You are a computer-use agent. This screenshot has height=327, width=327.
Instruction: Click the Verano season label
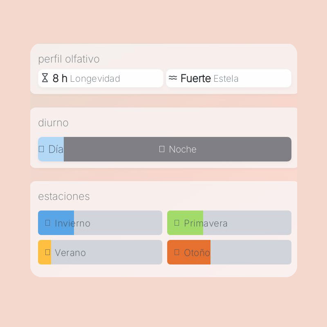pyautogui.click(x=70, y=253)
